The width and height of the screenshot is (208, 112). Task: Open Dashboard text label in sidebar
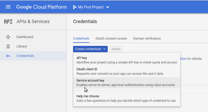point(25,37)
